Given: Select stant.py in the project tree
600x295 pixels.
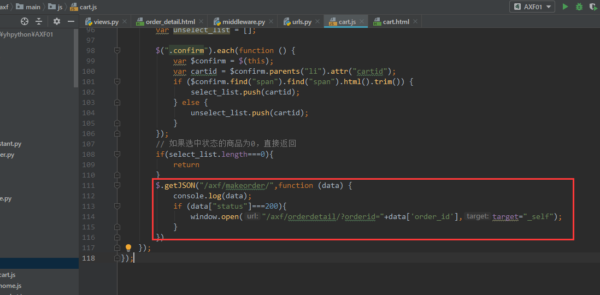Looking at the screenshot, I should (x=11, y=144).
